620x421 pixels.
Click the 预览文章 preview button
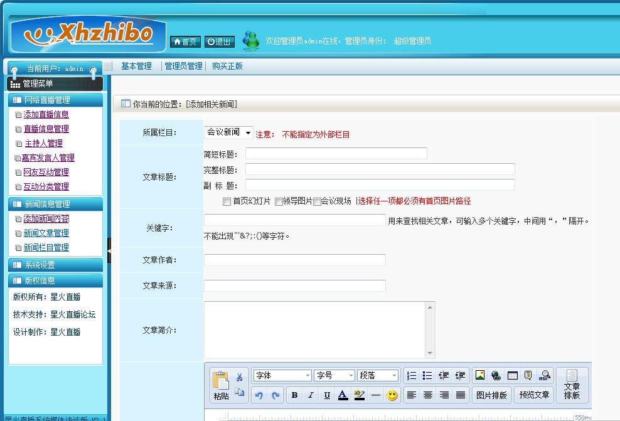tap(534, 395)
